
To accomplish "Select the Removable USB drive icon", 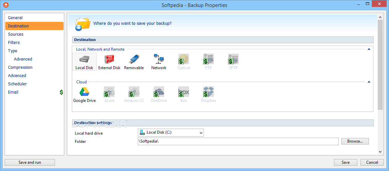I will (x=134, y=62).
